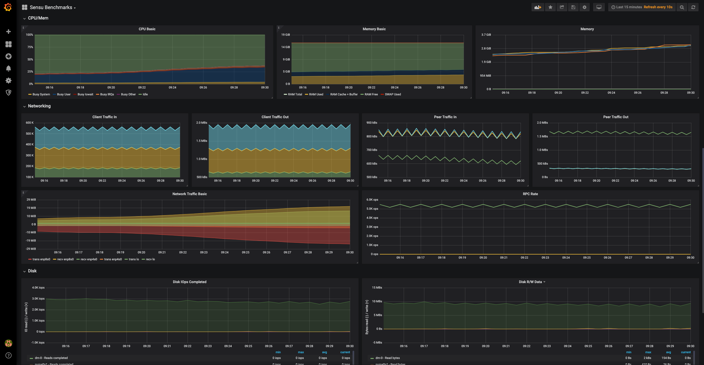The width and height of the screenshot is (704, 365).
Task: Collapse the CPU/Mem row
Action: 38,18
